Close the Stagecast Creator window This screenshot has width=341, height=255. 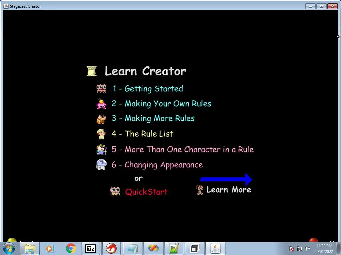click(333, 6)
